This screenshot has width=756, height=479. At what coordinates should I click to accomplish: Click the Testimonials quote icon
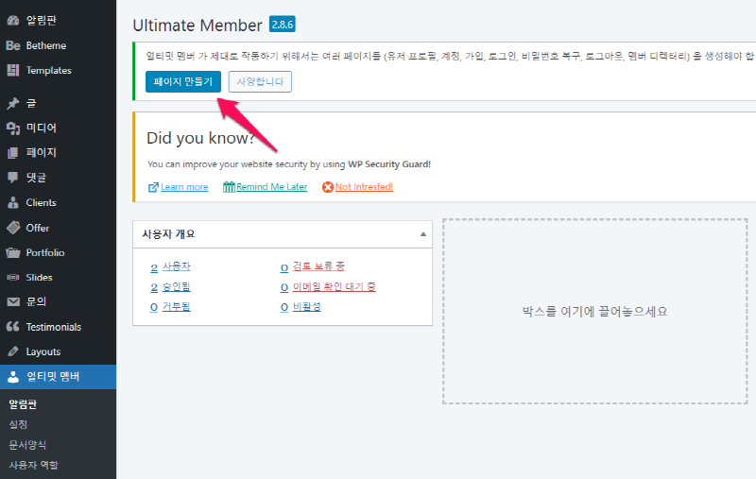pos(13,327)
